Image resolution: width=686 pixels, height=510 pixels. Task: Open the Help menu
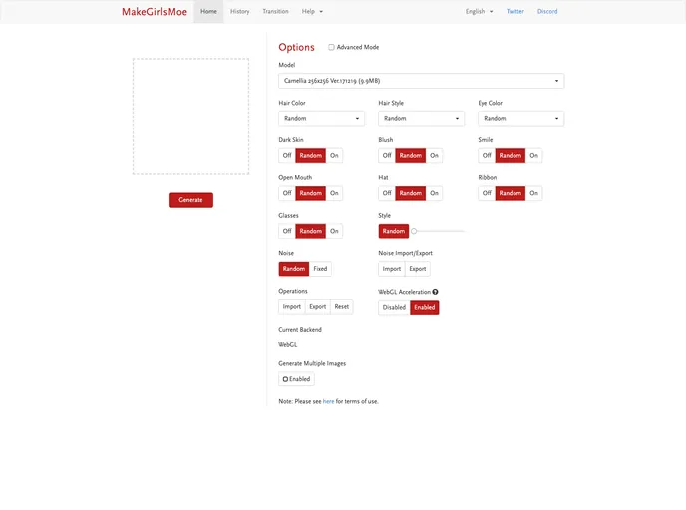point(312,12)
